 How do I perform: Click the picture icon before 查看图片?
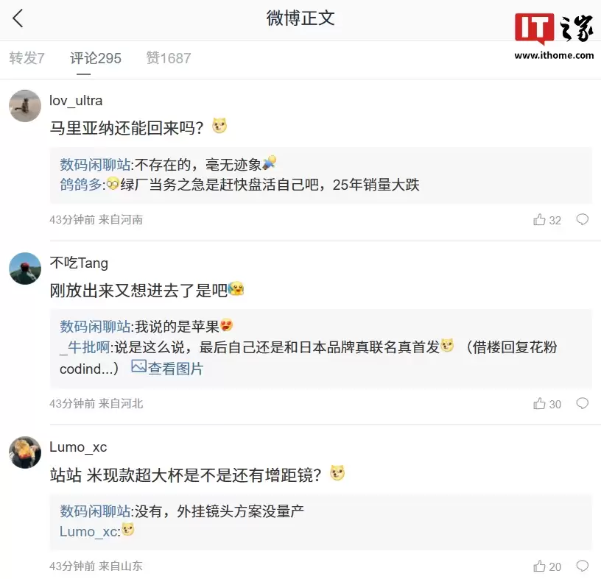[x=137, y=368]
